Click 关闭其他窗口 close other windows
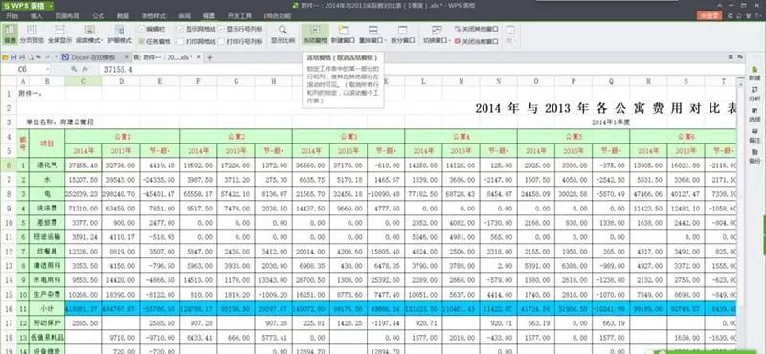This screenshot has height=354, width=766. 476,29
